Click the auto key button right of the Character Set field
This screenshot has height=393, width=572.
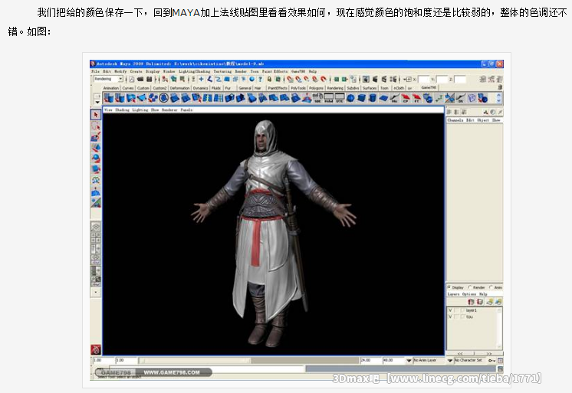(x=491, y=360)
